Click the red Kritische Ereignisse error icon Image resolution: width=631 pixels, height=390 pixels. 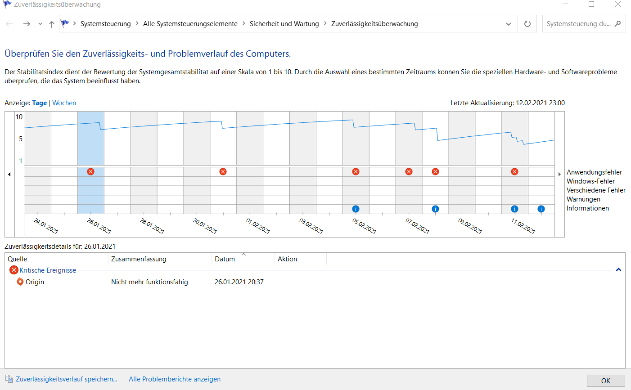[14, 270]
